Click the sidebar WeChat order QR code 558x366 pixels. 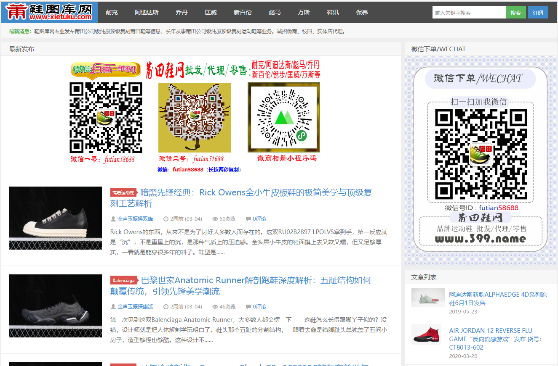pos(481,154)
